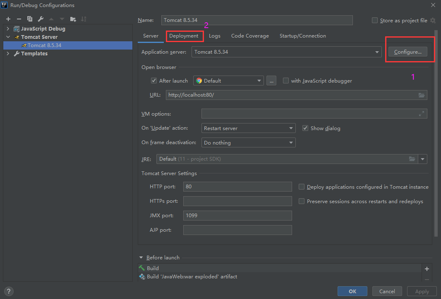Viewport: 441px width, 299px height.
Task: Collapse Before launch section
Action: [x=141, y=257]
